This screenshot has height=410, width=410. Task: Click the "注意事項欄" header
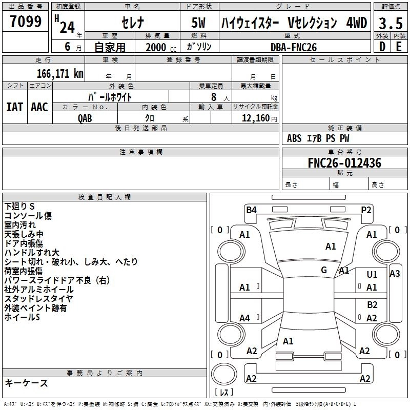point(141,152)
